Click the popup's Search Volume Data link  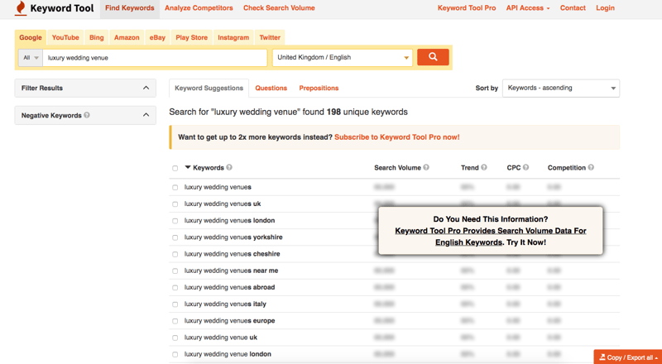point(491,237)
